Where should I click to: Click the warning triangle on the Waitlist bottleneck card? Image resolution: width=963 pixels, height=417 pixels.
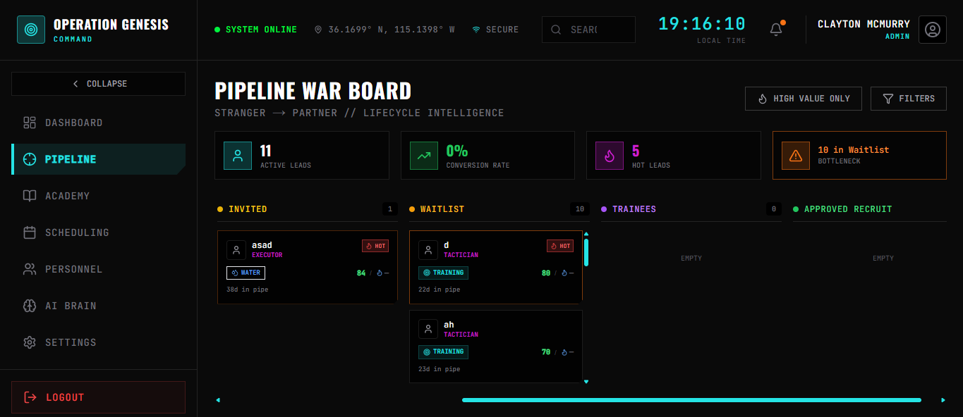point(796,155)
